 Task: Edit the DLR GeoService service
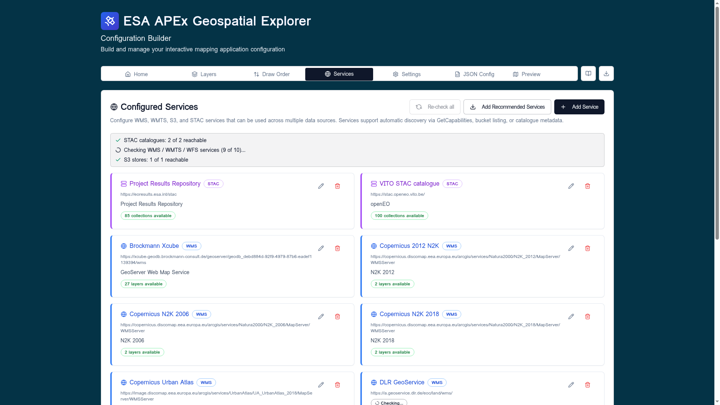click(x=571, y=385)
